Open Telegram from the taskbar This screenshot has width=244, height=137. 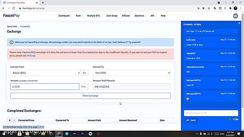pos(67,134)
